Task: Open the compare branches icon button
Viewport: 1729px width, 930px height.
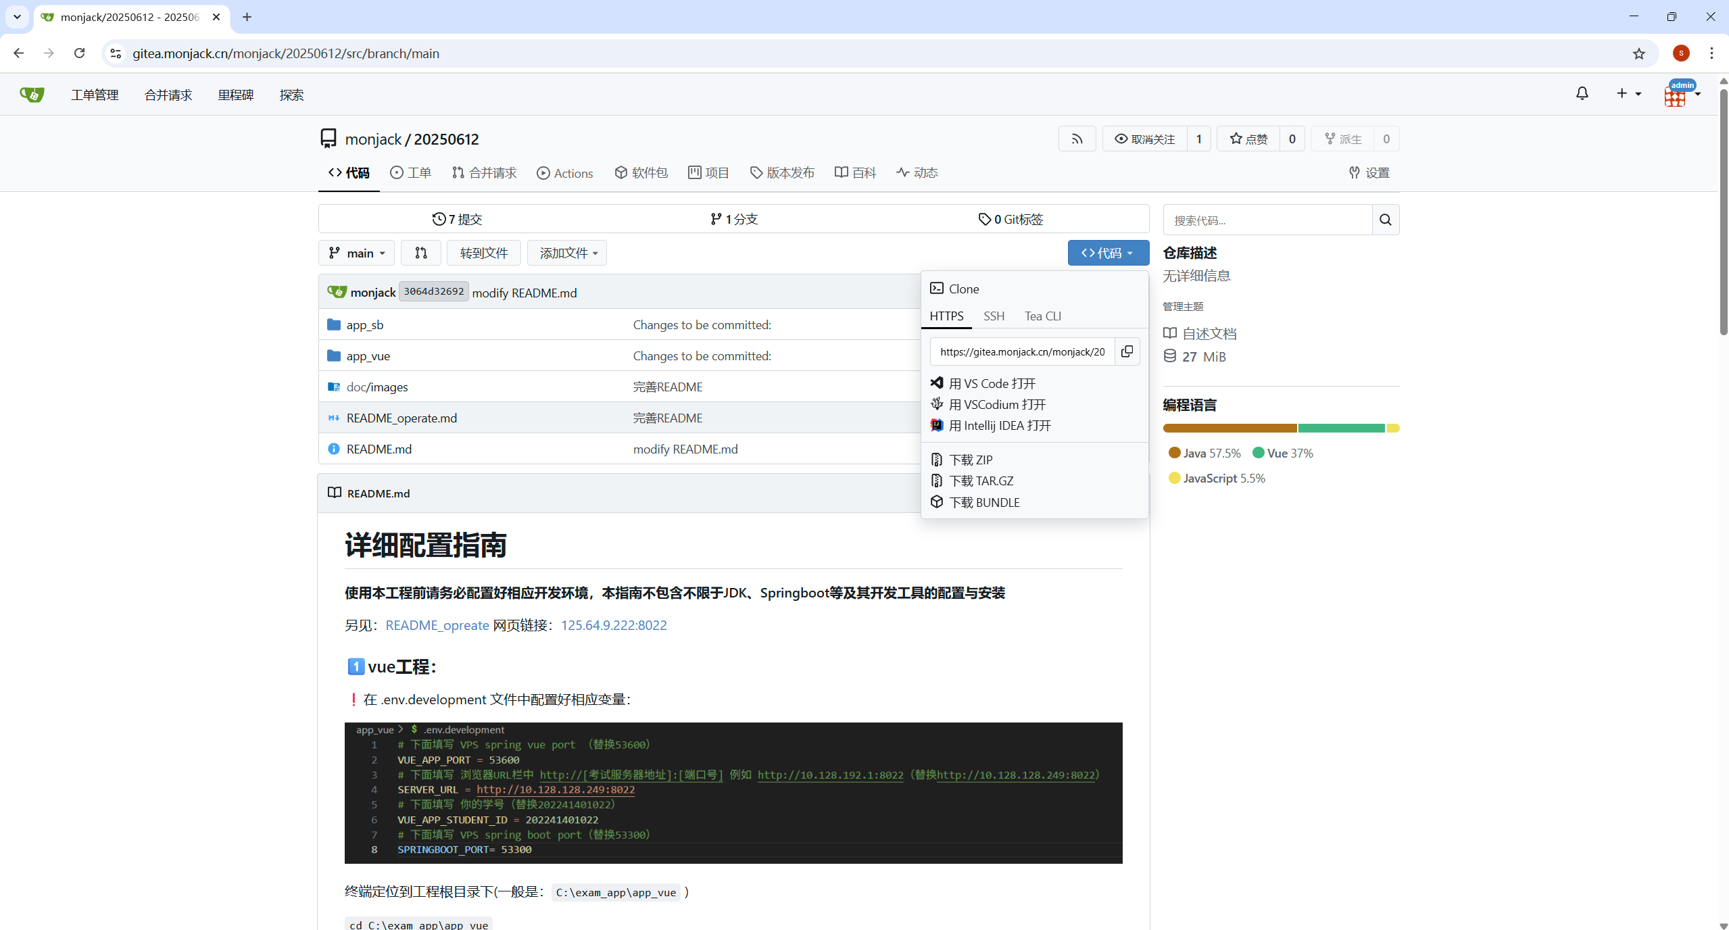Action: (420, 253)
